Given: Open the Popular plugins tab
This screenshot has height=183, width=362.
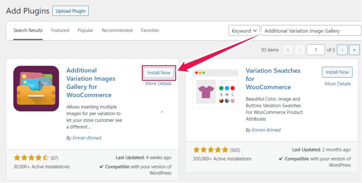Looking at the screenshot, I should pos(85,30).
